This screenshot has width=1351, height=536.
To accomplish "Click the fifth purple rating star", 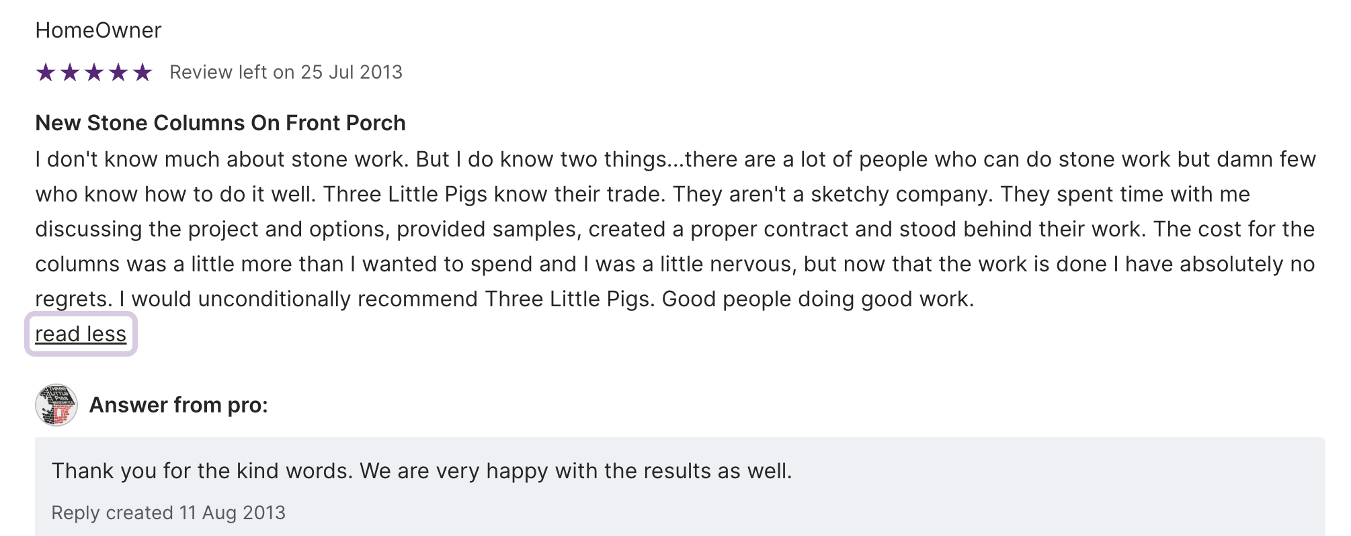I will coord(142,72).
